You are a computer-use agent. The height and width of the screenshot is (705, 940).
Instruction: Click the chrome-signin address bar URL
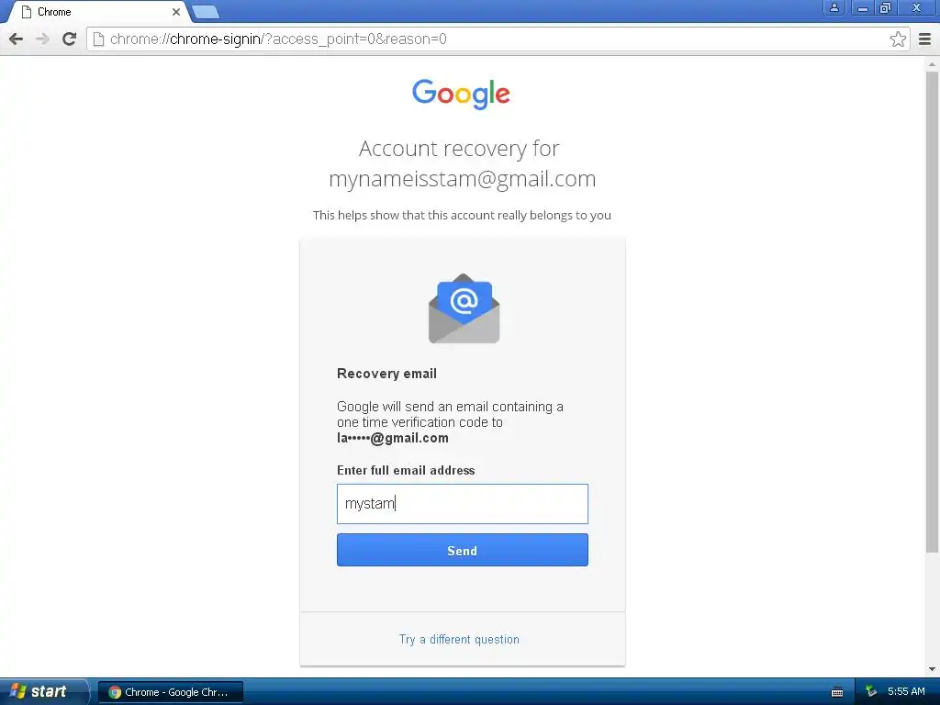[x=278, y=39]
